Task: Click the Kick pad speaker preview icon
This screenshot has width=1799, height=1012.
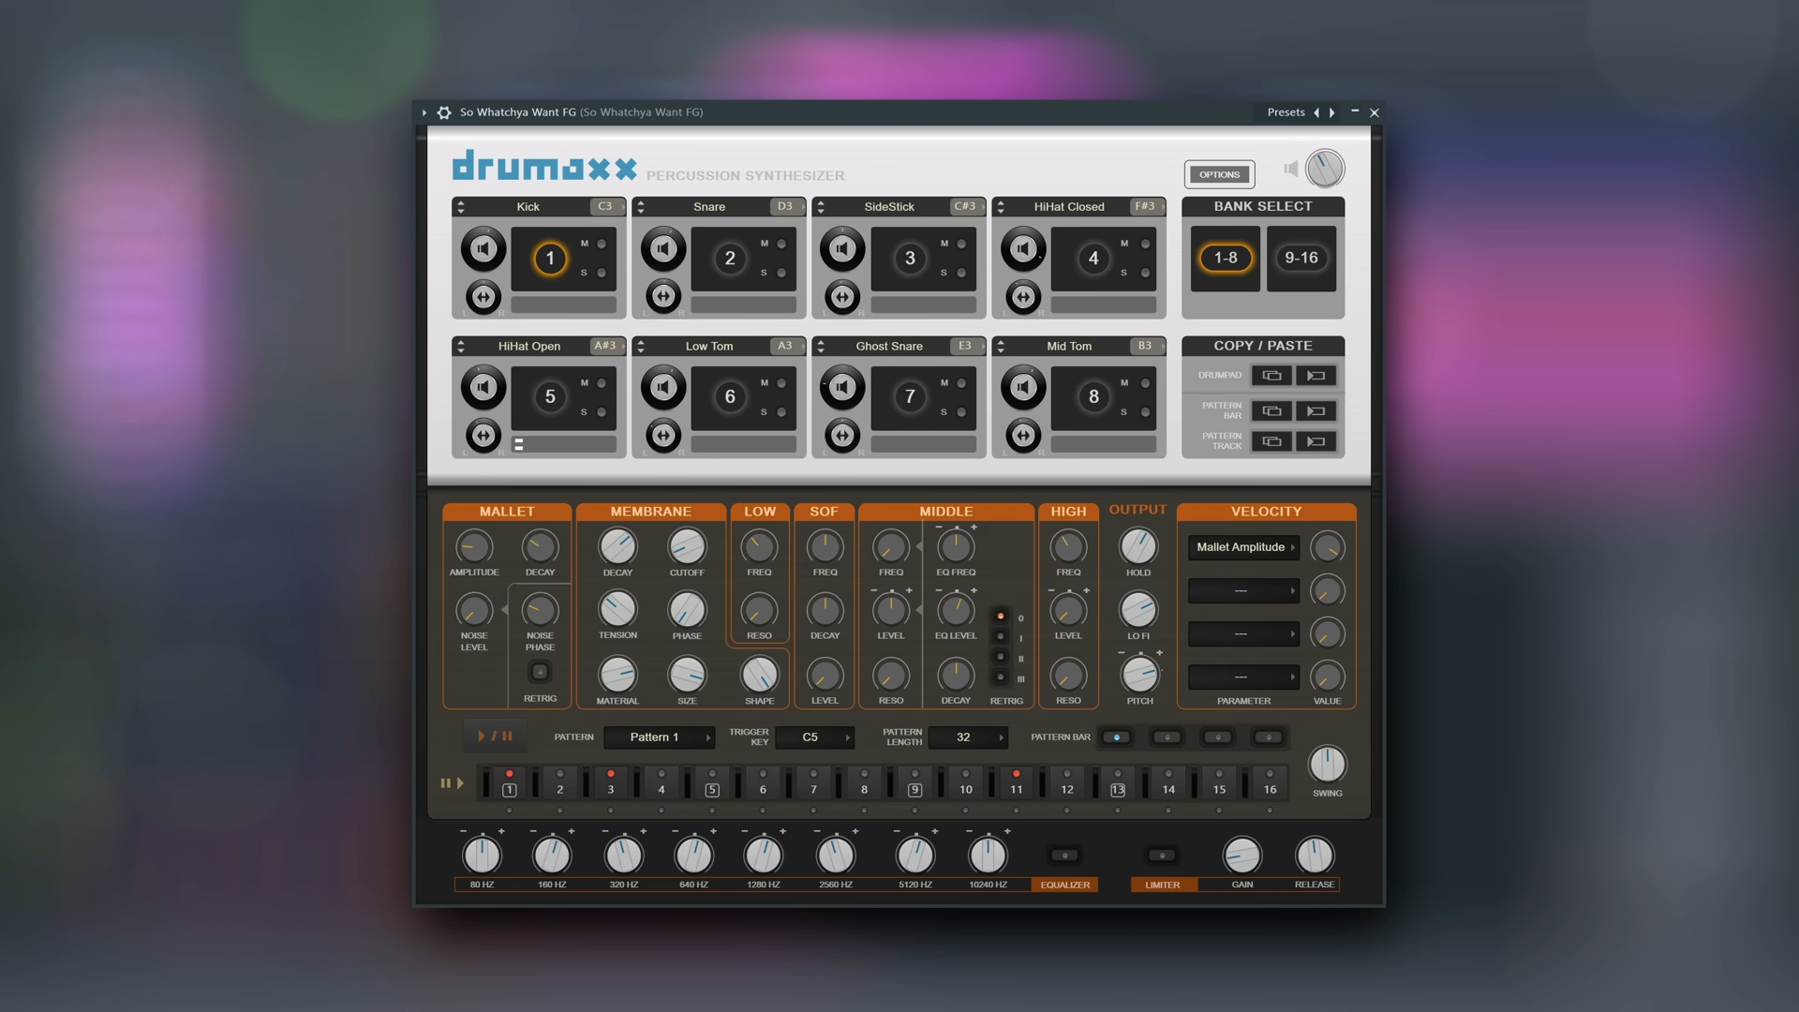Action: (x=483, y=248)
